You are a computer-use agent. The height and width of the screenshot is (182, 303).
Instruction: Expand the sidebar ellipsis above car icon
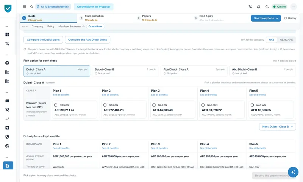coord(6,93)
